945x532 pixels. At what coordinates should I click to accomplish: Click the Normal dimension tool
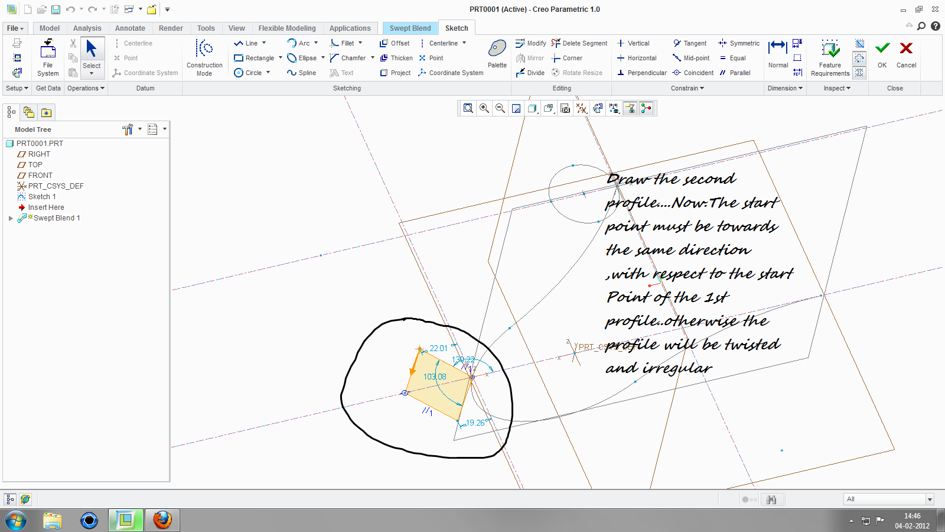click(x=778, y=54)
